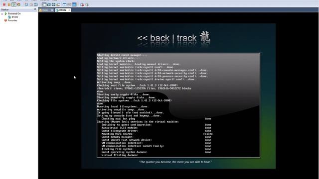Select the first console view layout icon

coord(64,4)
